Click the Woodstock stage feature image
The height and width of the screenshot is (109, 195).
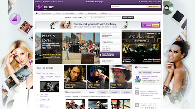click(81, 48)
